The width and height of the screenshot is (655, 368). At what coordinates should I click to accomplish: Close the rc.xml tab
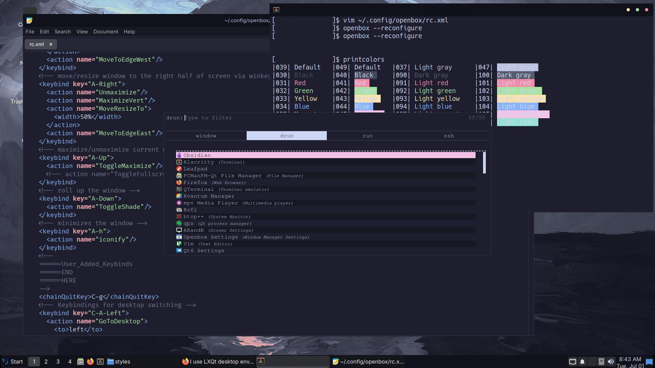50,44
